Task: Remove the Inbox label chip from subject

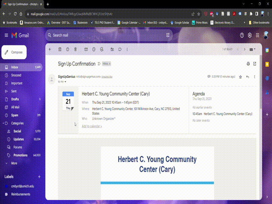Action: click(109, 64)
